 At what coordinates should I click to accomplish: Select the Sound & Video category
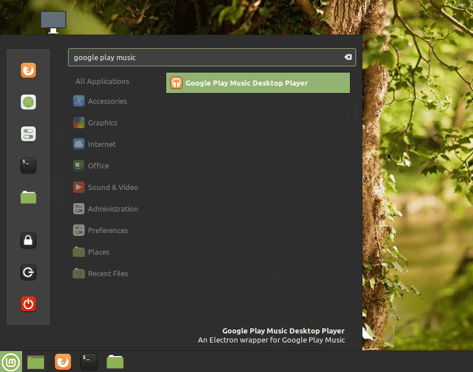point(112,188)
